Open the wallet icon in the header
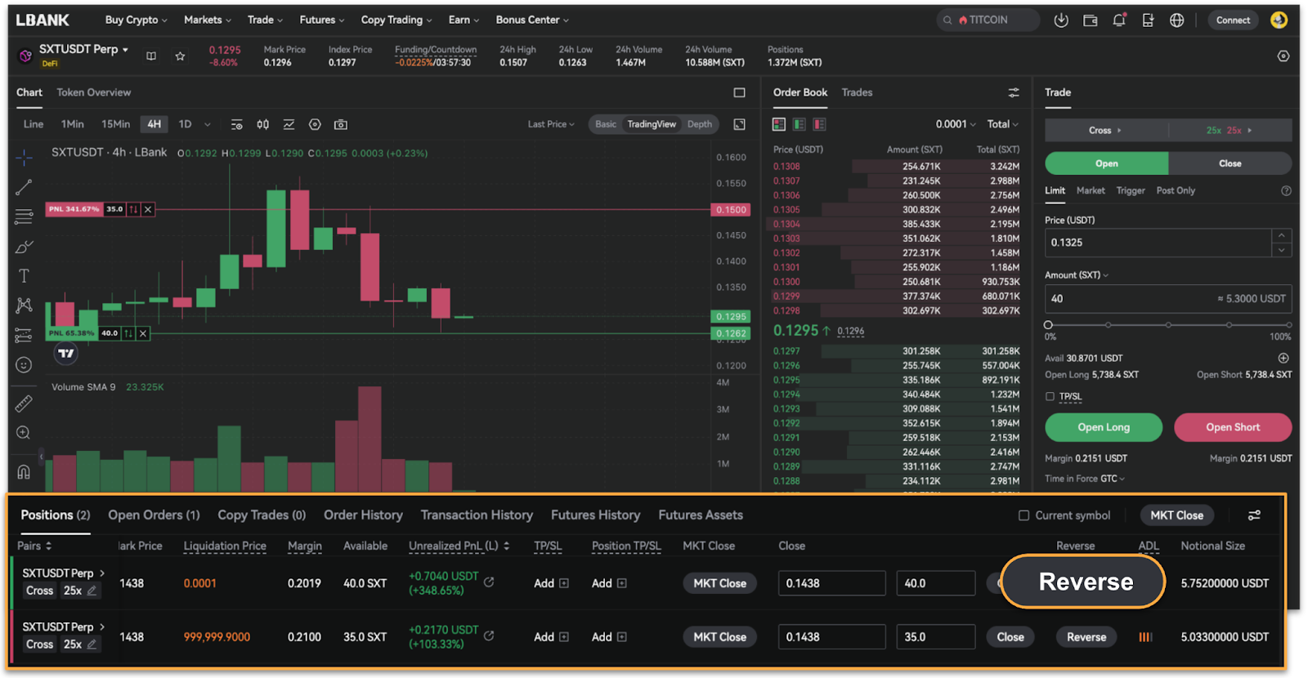The image size is (1308, 678). (1091, 20)
